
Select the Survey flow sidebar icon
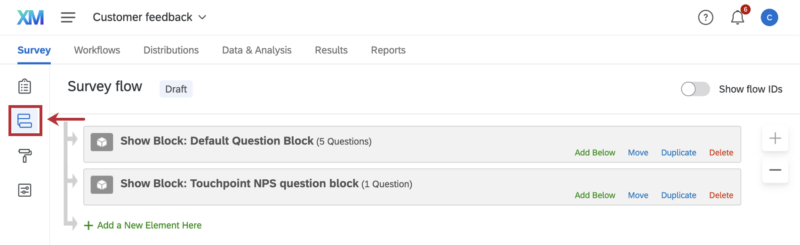click(25, 121)
